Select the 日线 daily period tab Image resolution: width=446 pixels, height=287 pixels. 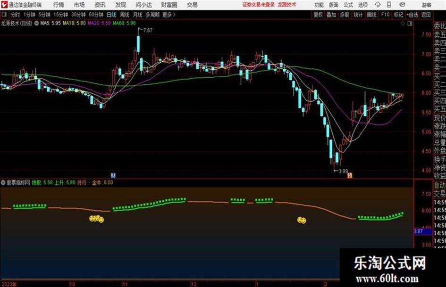point(111,15)
